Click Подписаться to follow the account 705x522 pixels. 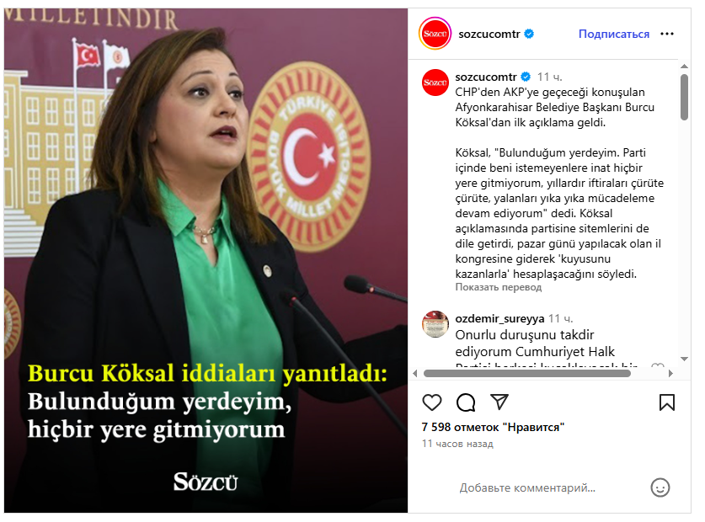click(x=614, y=34)
